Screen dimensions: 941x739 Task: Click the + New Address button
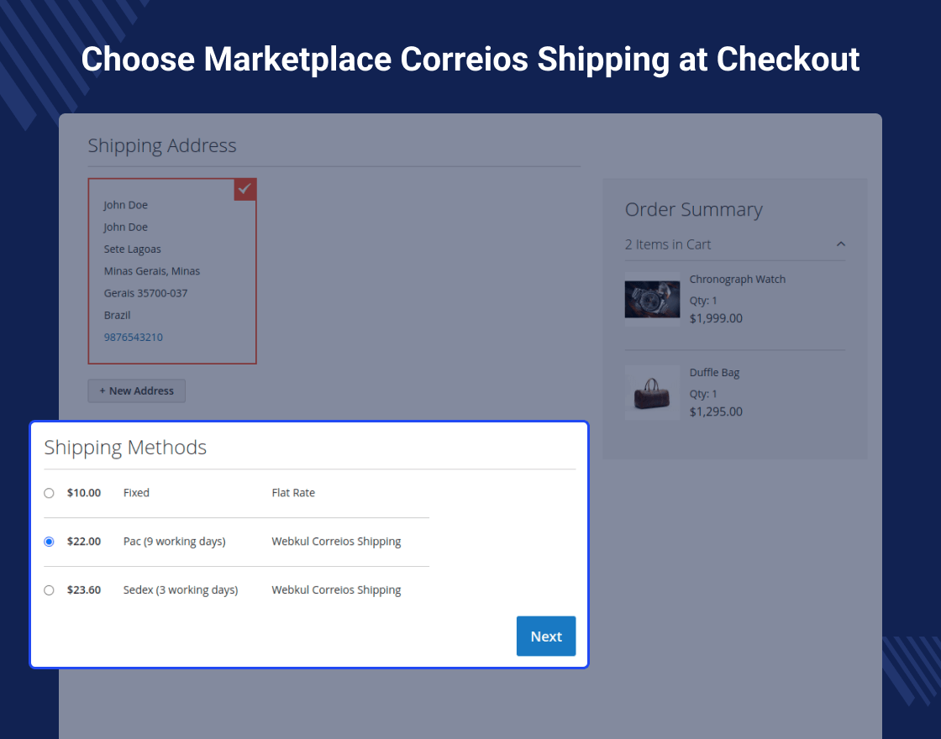click(x=136, y=390)
